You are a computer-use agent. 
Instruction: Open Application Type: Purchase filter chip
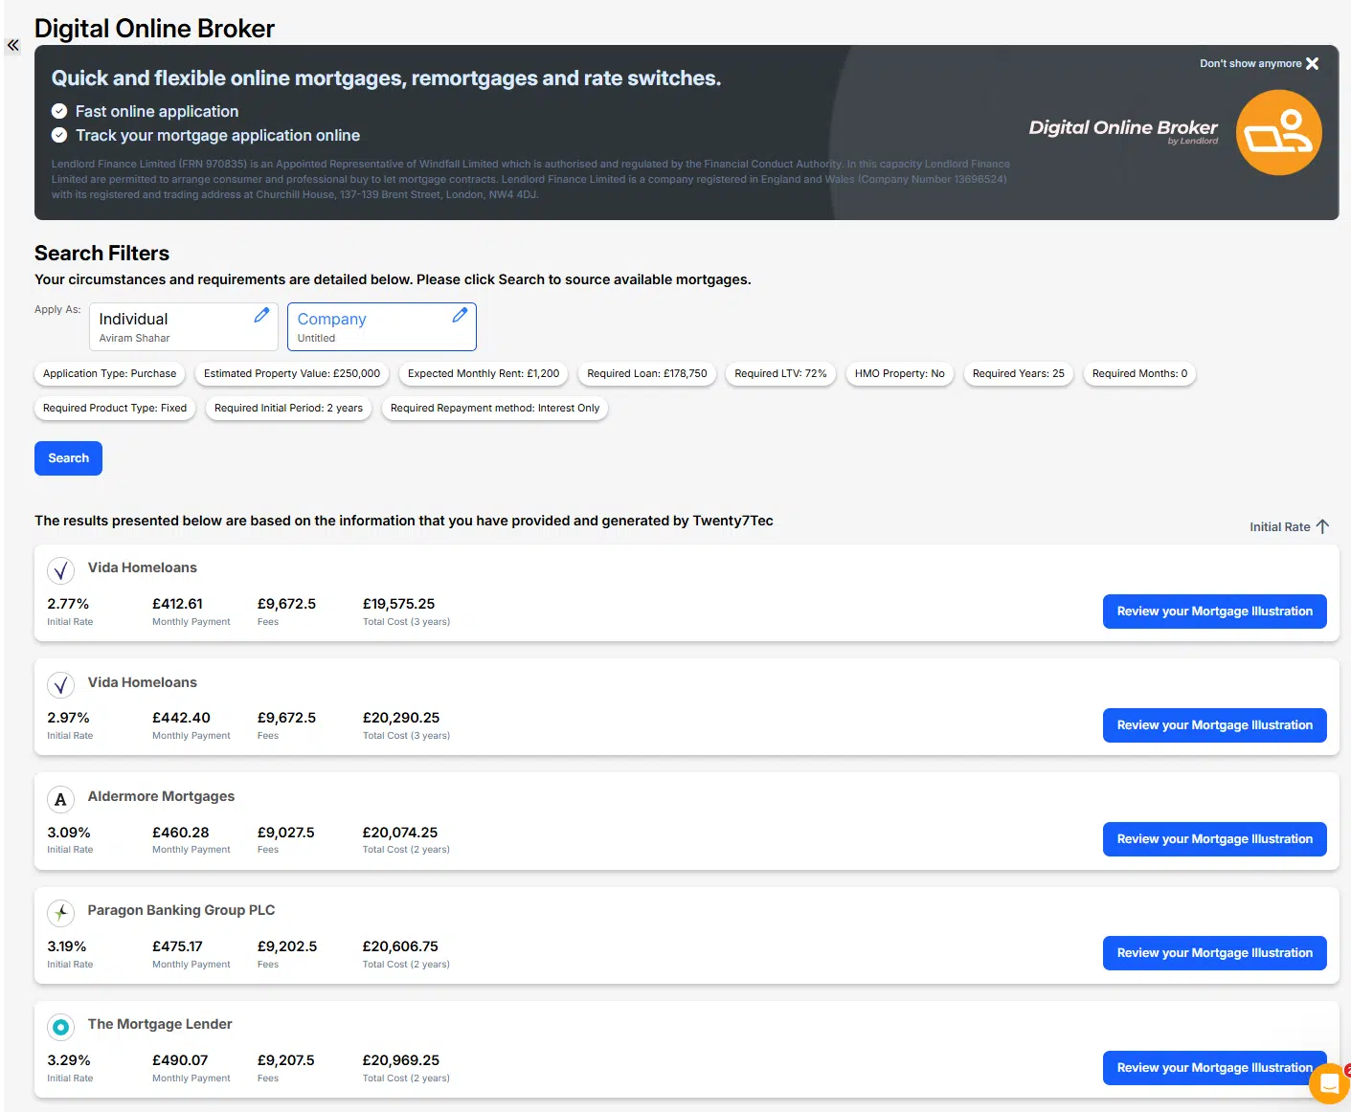(110, 374)
